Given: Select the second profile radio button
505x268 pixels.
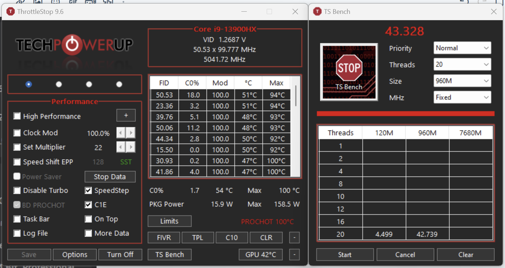Looking at the screenshot, I should [x=59, y=84].
